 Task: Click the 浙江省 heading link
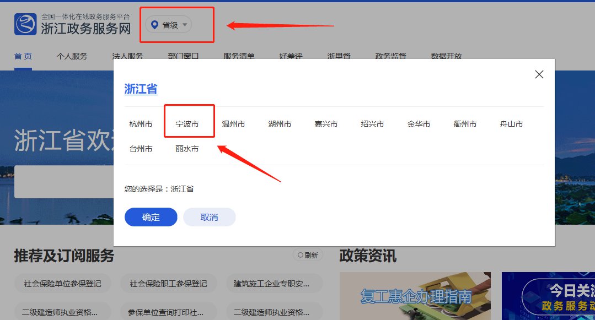[x=141, y=89]
